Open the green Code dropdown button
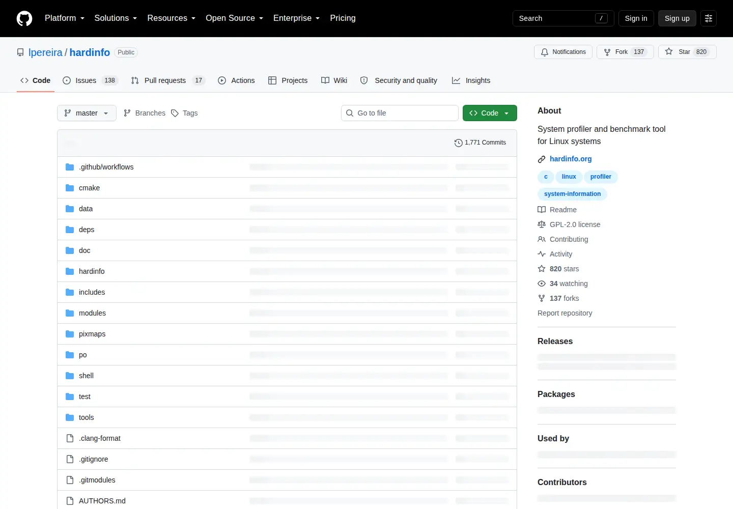Screen dimensions: 733x509 pyautogui.click(x=490, y=113)
